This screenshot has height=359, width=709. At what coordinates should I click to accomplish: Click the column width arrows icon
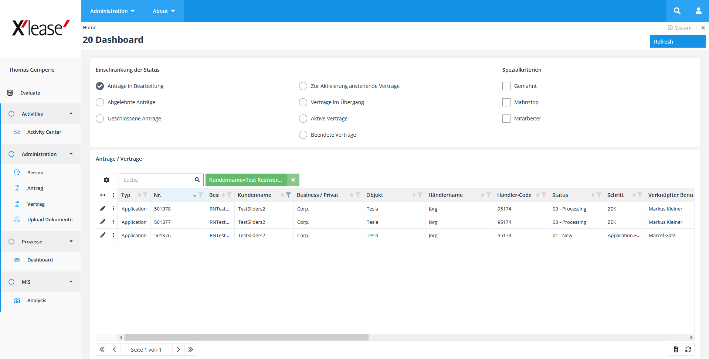[103, 195]
